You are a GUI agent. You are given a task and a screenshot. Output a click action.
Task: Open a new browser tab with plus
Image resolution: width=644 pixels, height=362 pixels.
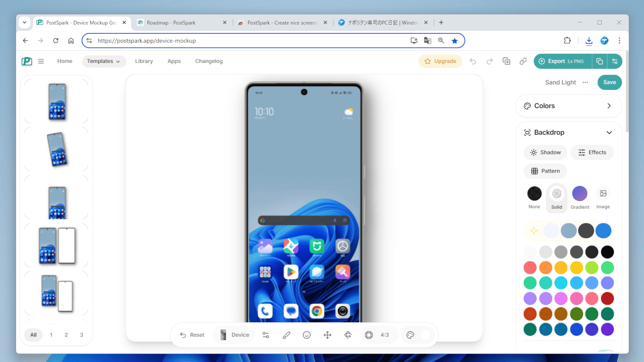(x=441, y=23)
